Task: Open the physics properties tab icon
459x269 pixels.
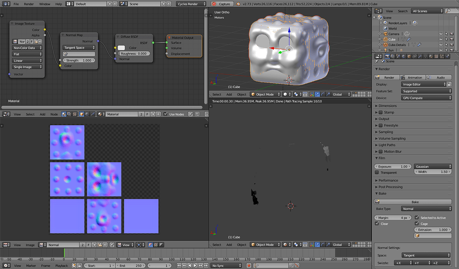Action: point(447,56)
